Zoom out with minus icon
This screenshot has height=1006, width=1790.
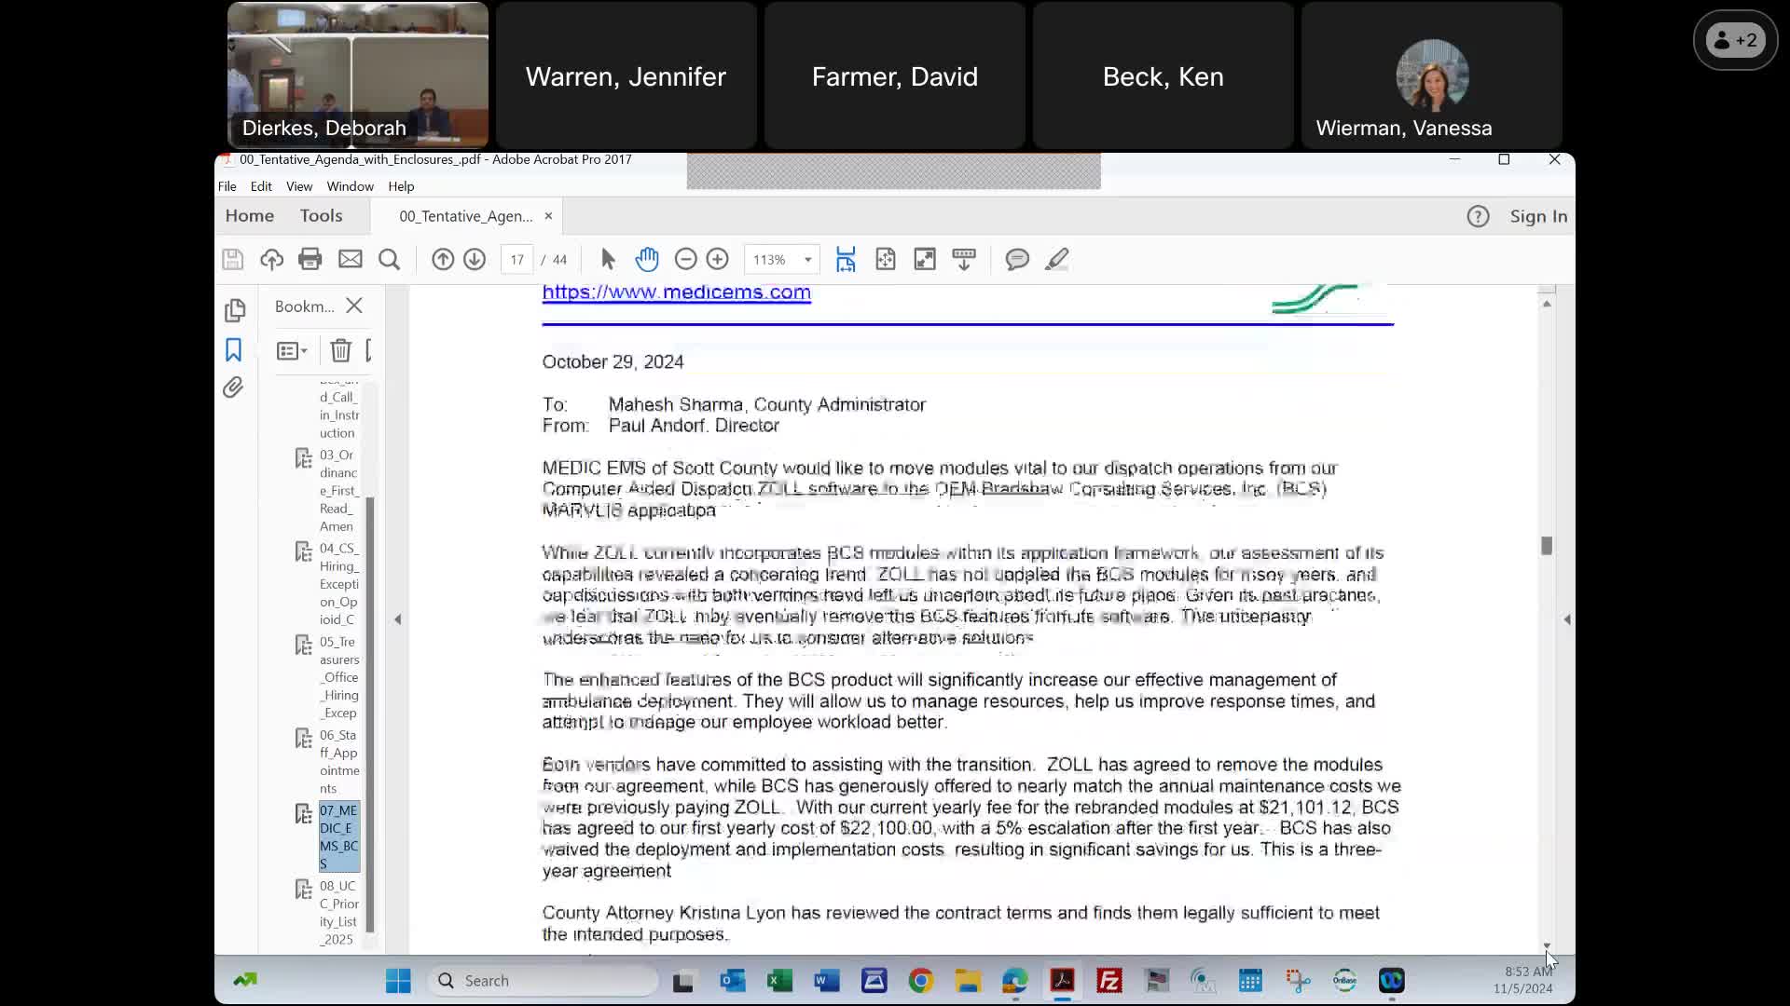pyautogui.click(x=685, y=260)
